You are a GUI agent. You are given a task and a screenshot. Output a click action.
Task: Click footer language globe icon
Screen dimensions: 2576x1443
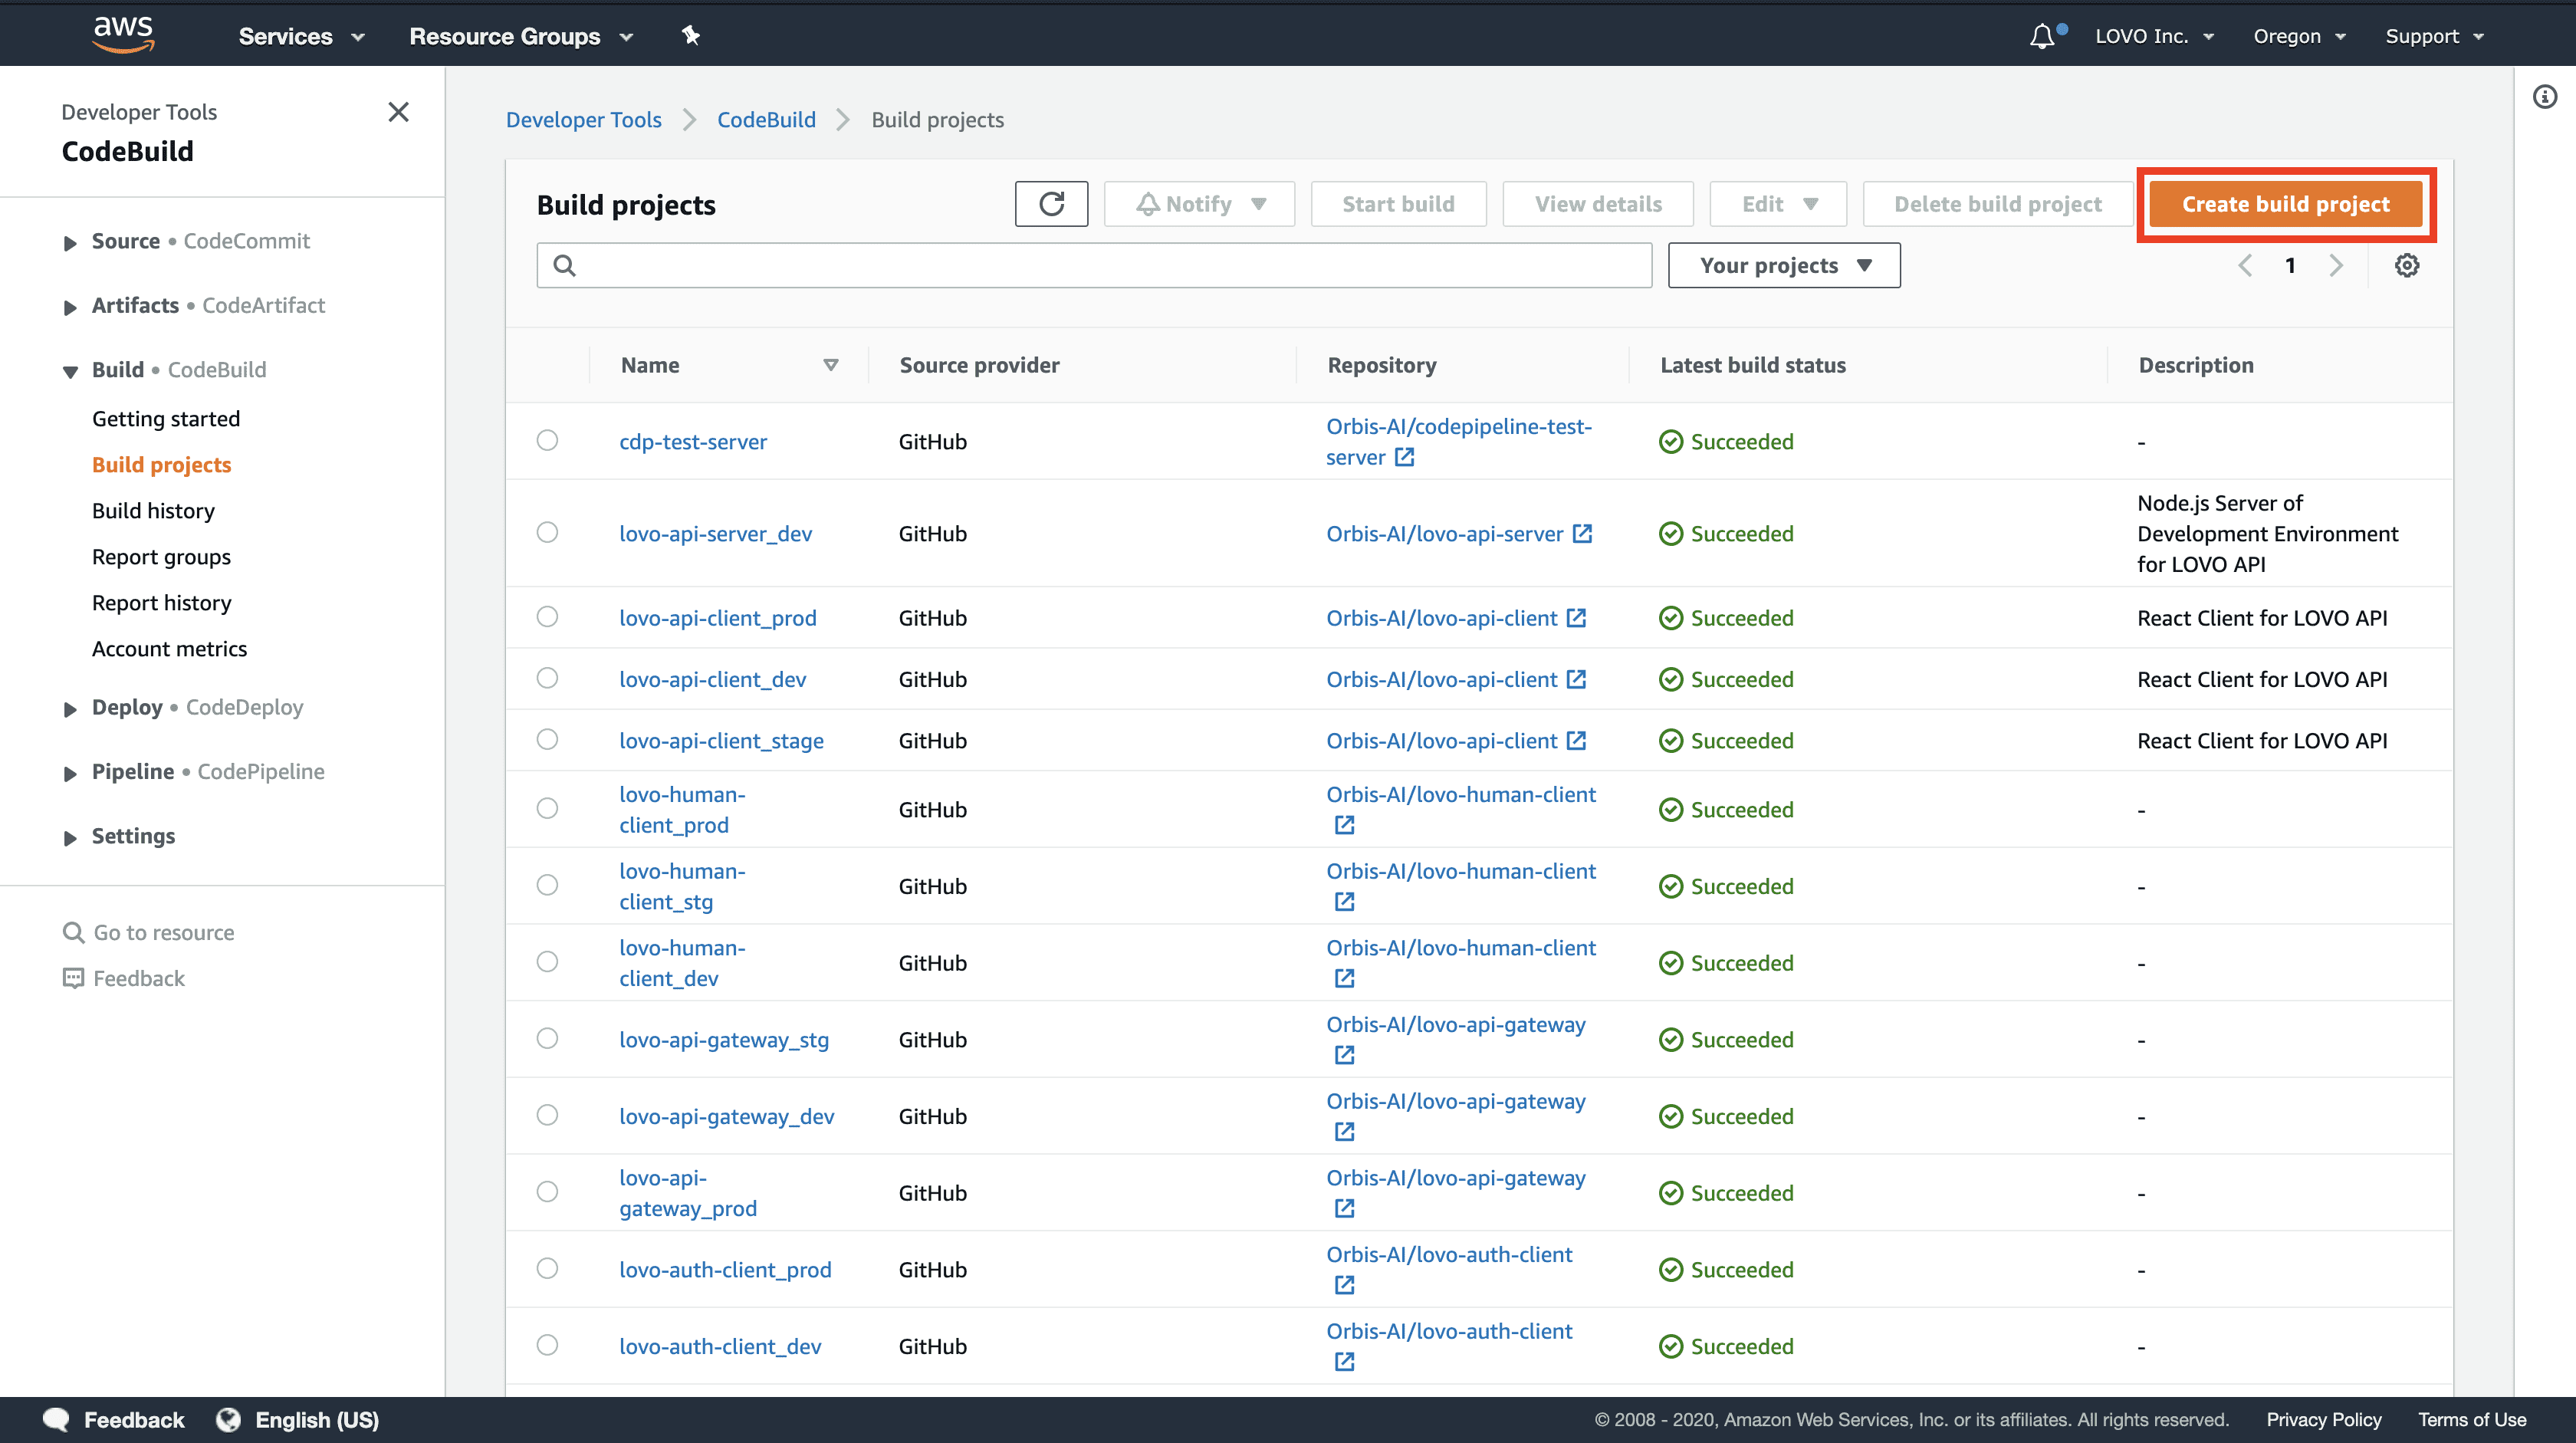(229, 1420)
